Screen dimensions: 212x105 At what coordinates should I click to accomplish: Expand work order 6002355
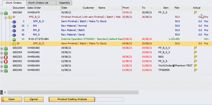pyautogui.click(x=2, y=48)
